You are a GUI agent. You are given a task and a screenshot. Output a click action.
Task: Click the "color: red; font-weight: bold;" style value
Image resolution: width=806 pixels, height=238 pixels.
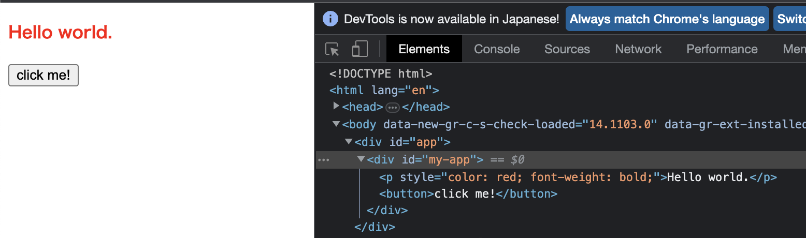(x=551, y=177)
